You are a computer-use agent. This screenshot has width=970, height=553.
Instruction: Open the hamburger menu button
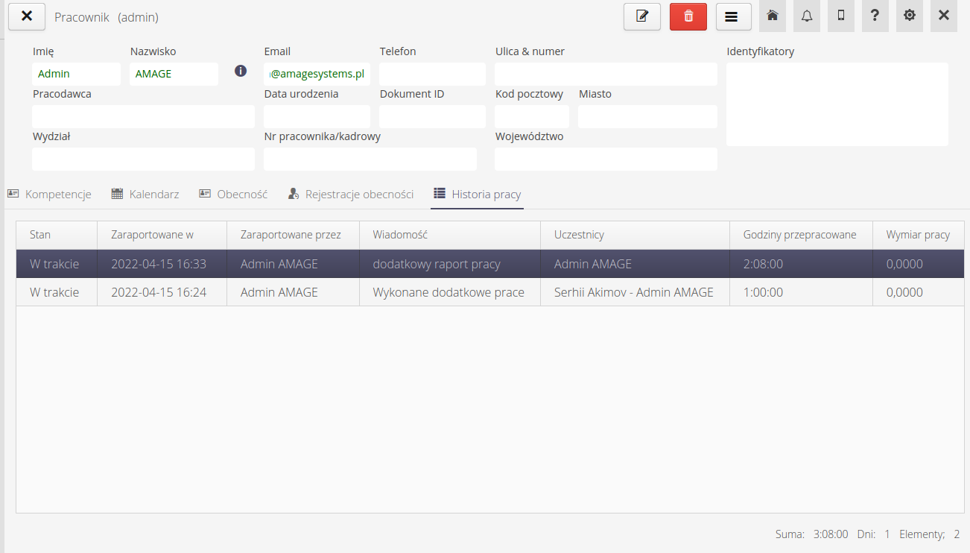click(x=733, y=16)
